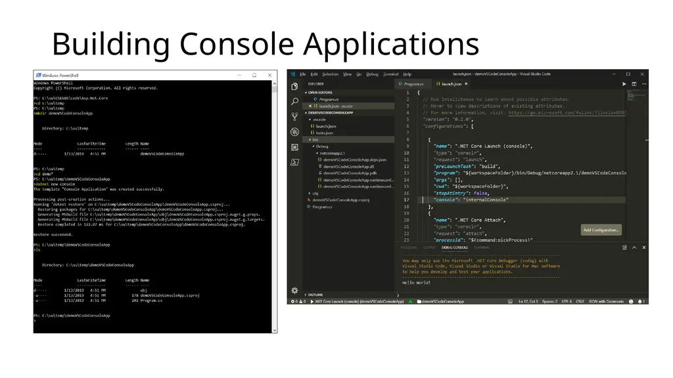Close launch.json in the Open Editors list

pyautogui.click(x=310, y=106)
